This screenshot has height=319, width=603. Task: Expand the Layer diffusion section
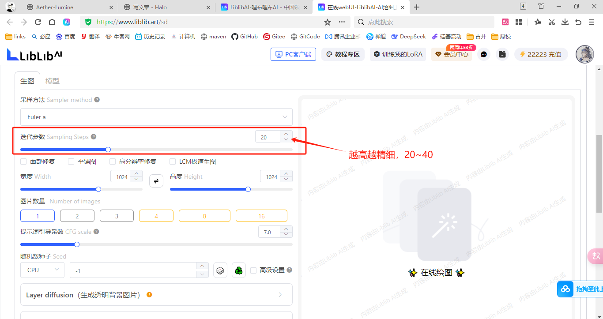(x=156, y=295)
